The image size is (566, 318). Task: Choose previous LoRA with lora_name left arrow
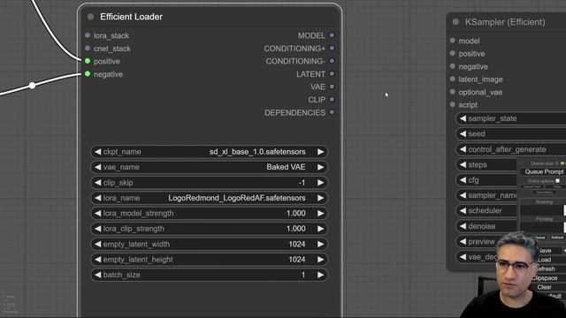click(x=97, y=198)
